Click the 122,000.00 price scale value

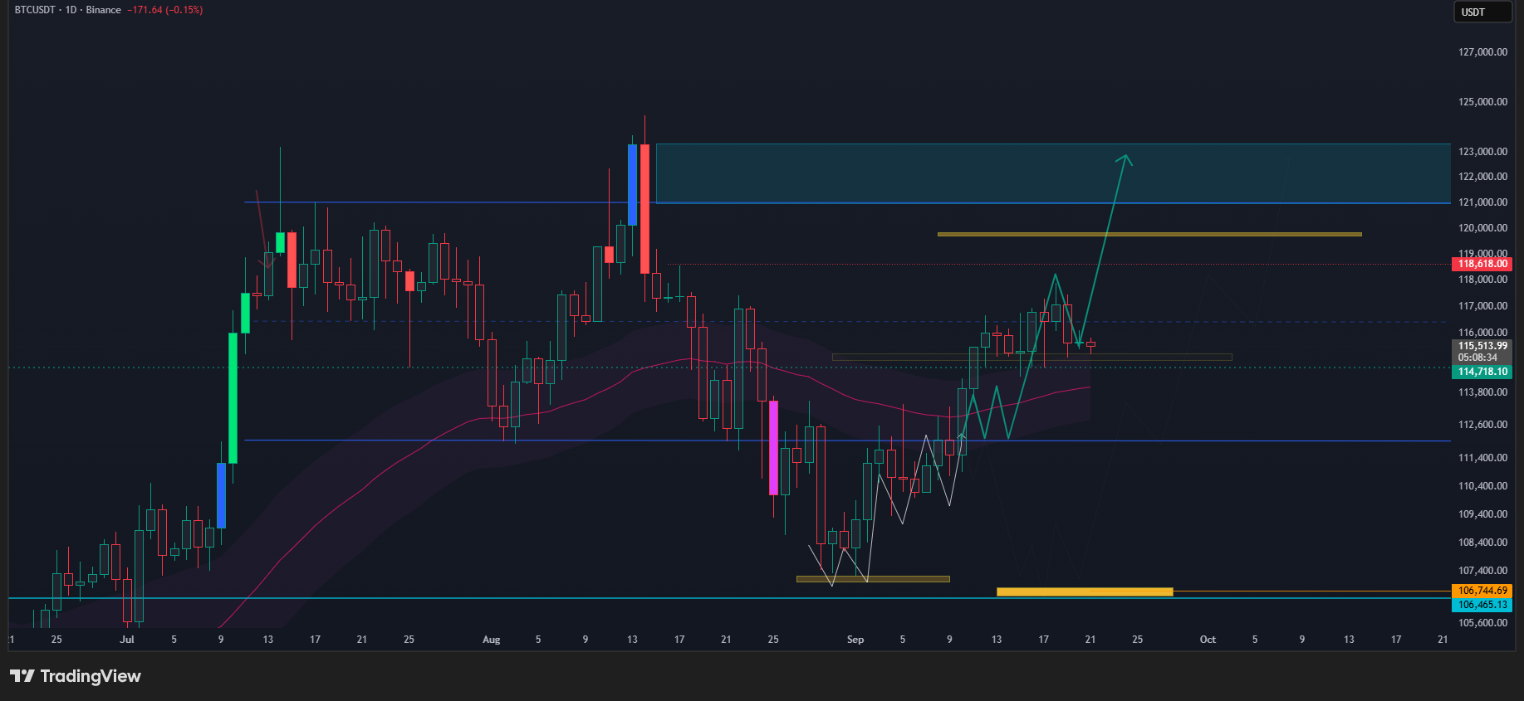(x=1482, y=177)
